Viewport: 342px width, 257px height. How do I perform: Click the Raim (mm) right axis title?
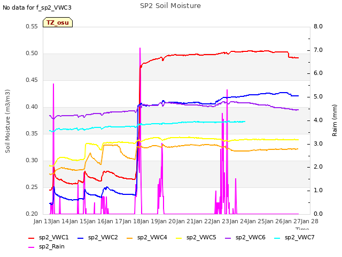(x=335, y=120)
